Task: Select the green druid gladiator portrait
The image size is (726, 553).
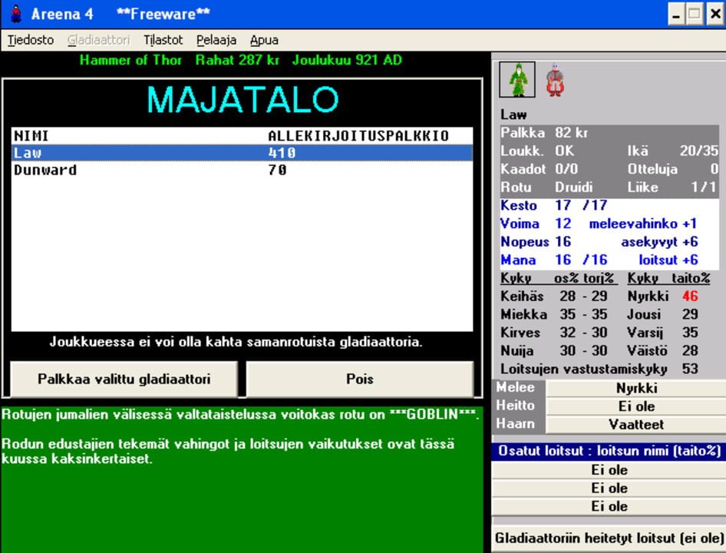Action: [517, 80]
